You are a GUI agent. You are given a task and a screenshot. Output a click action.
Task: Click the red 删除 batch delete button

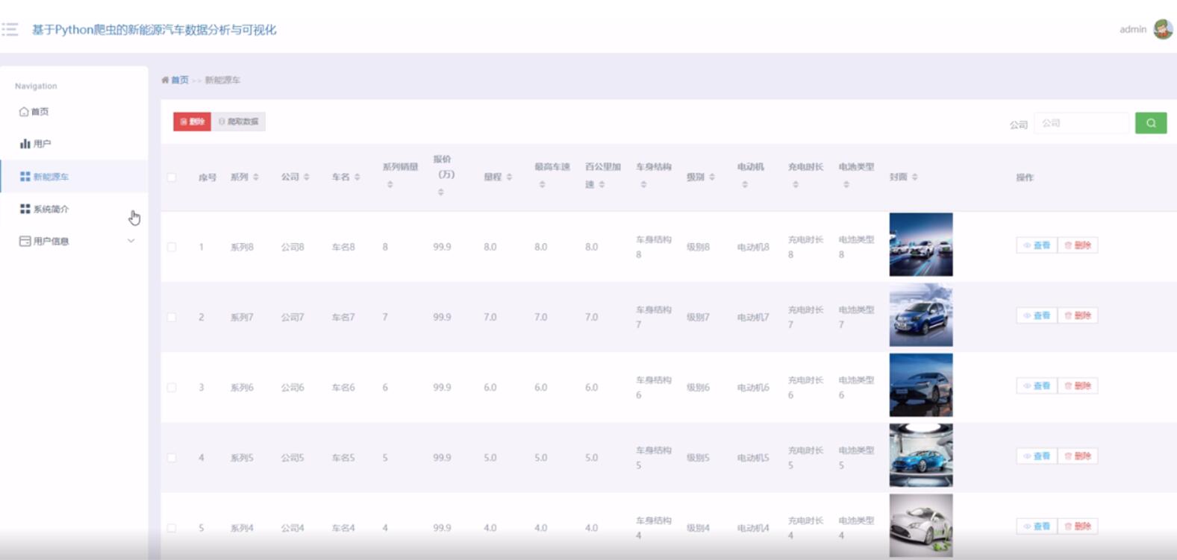192,122
